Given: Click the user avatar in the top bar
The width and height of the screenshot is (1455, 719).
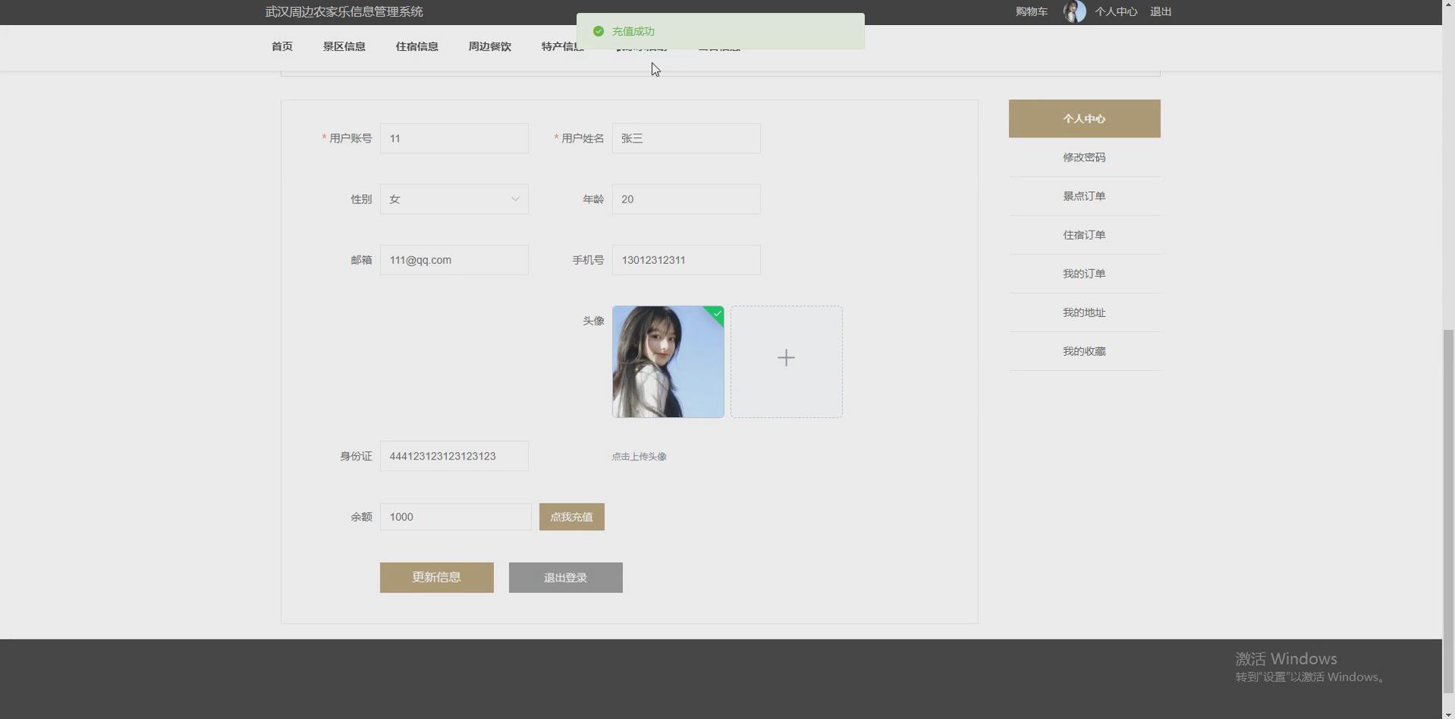Looking at the screenshot, I should click(1074, 11).
